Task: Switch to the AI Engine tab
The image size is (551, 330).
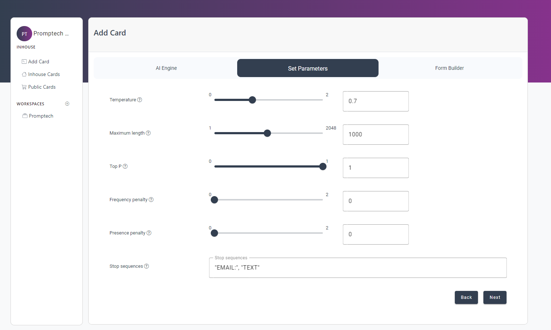Action: pyautogui.click(x=166, y=68)
